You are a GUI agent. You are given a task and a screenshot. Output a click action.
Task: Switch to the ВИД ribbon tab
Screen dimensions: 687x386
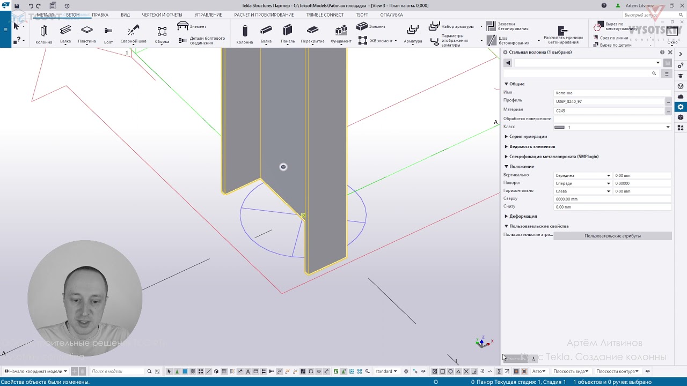(125, 15)
